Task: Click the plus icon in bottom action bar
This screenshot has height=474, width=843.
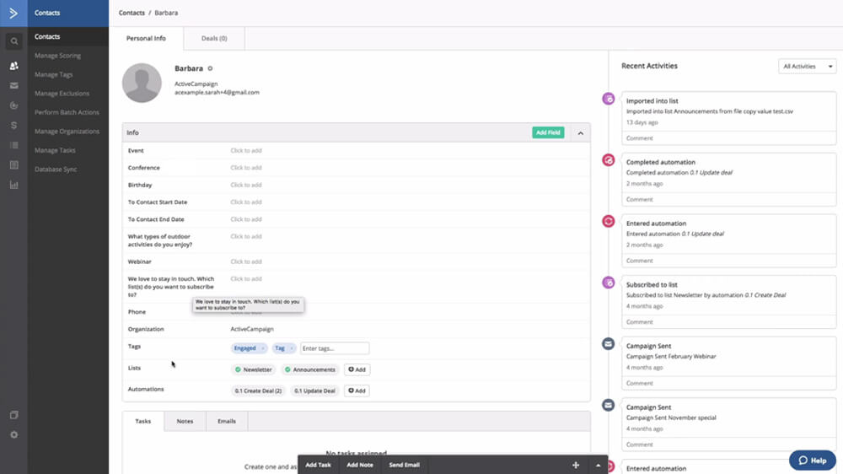Action: [576, 465]
